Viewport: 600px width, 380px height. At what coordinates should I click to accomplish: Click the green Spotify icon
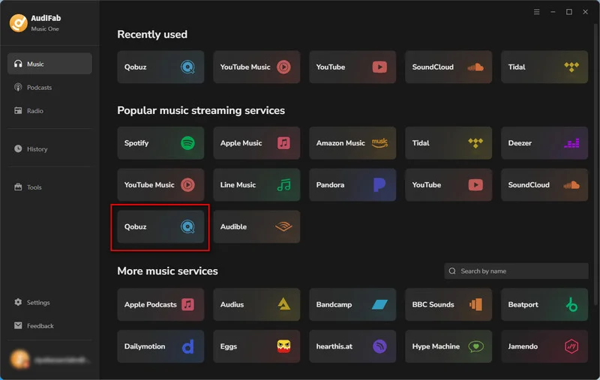[187, 143]
